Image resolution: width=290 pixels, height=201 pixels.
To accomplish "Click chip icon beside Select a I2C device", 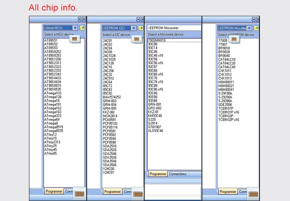I will click(x=137, y=39).
